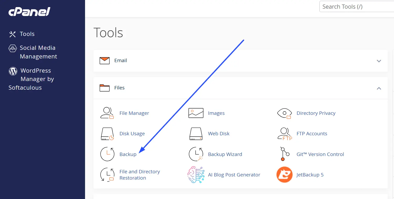
Task: Expand the Email section chevron
Action: [x=379, y=61]
